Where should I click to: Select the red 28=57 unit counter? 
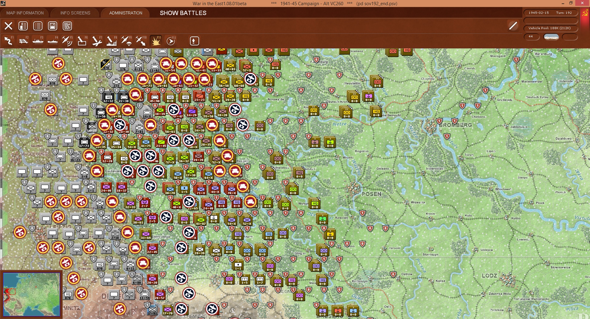pyautogui.click(x=159, y=294)
